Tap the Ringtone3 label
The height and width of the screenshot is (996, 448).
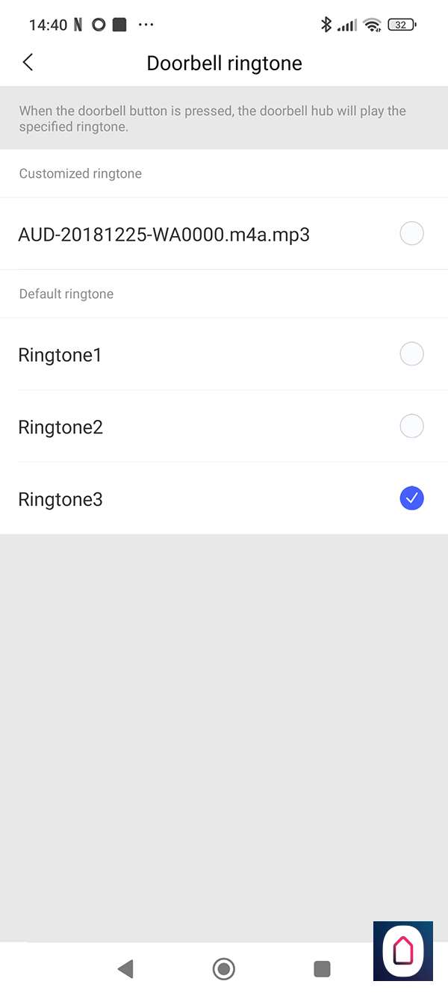(60, 500)
